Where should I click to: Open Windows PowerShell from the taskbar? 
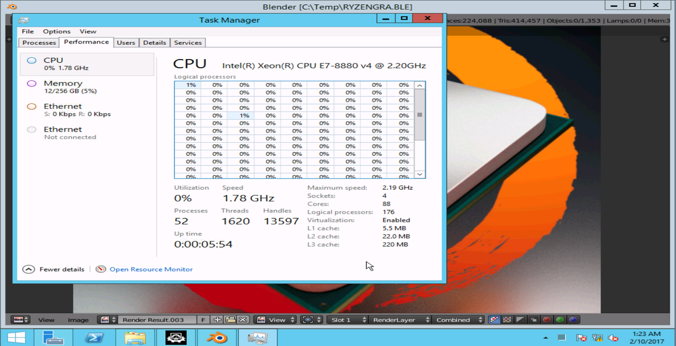pyautogui.click(x=94, y=338)
